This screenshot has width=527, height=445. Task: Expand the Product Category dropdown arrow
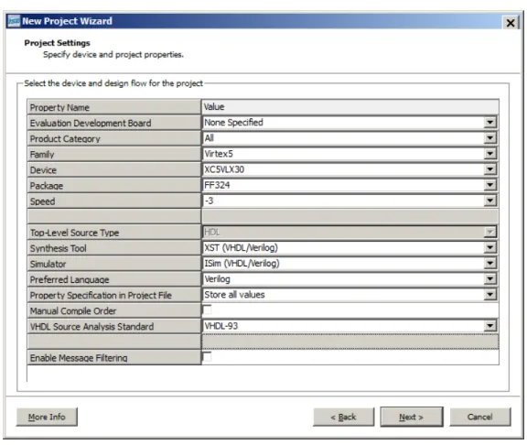(x=490, y=138)
